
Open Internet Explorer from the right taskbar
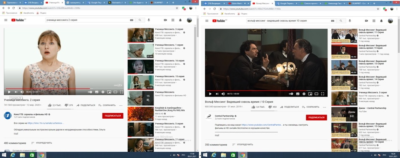(214, 155)
